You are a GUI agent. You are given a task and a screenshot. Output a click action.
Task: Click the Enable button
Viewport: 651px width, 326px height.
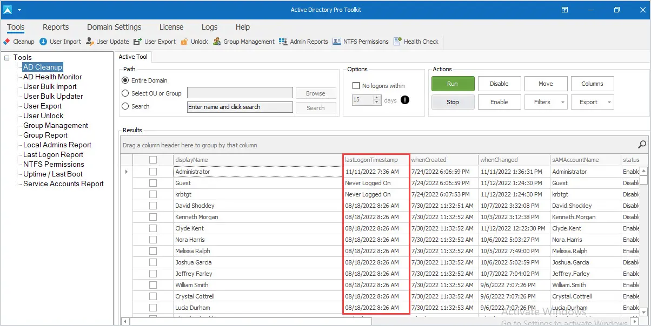click(499, 102)
